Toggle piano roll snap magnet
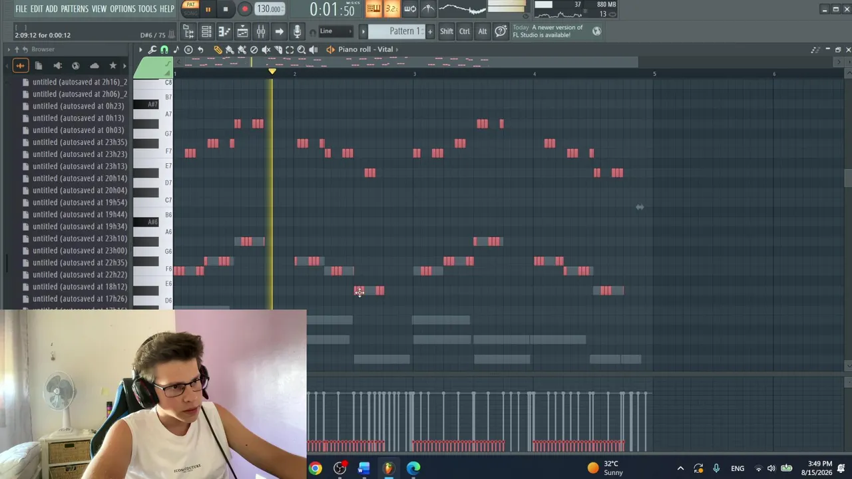Viewport: 852px width, 479px height. coord(164,49)
